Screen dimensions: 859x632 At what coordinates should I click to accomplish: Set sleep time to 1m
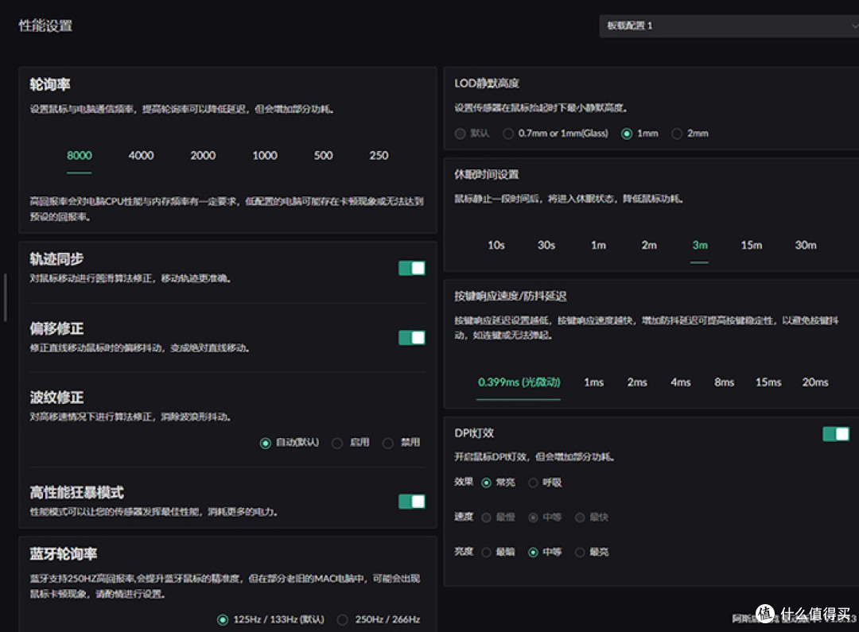tap(598, 246)
